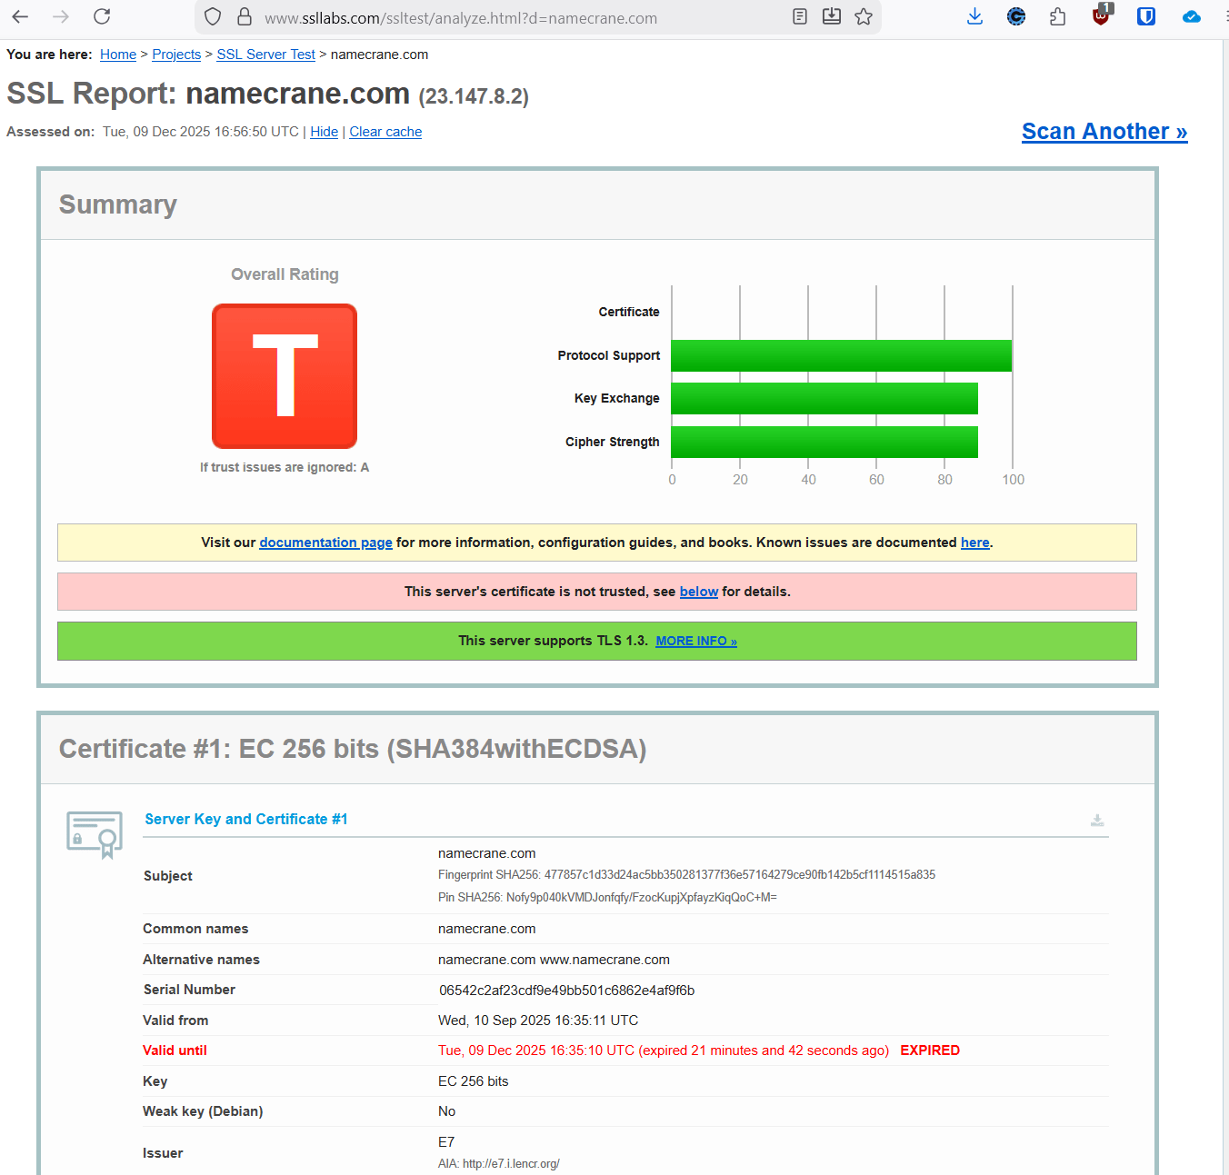Click the Cipher Strength green bar

(824, 442)
